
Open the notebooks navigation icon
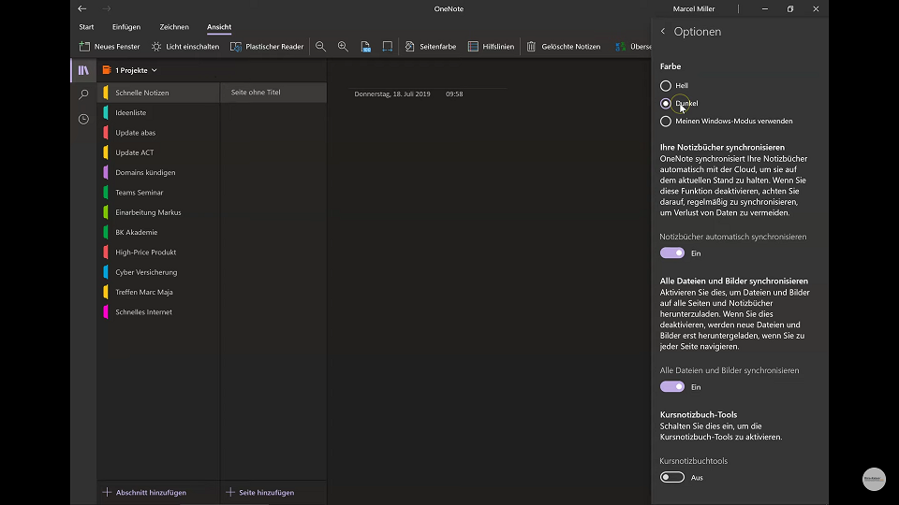[83, 70]
